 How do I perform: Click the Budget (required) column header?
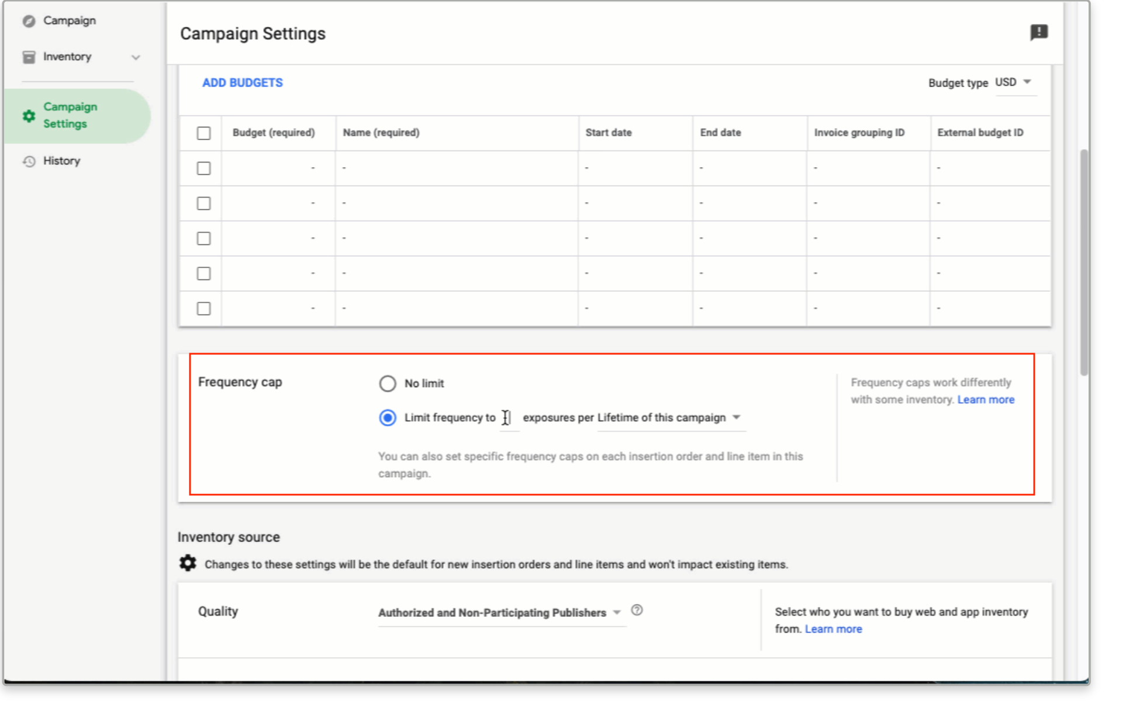point(274,133)
